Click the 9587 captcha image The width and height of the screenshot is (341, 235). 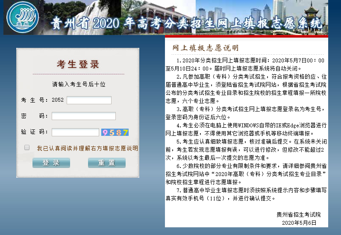[115, 132]
